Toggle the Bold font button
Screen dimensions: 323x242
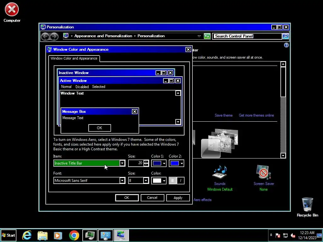(173, 181)
